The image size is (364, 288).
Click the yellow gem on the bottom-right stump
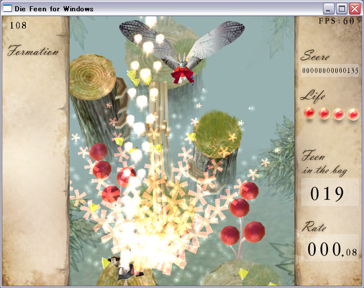pyautogui.click(x=243, y=274)
